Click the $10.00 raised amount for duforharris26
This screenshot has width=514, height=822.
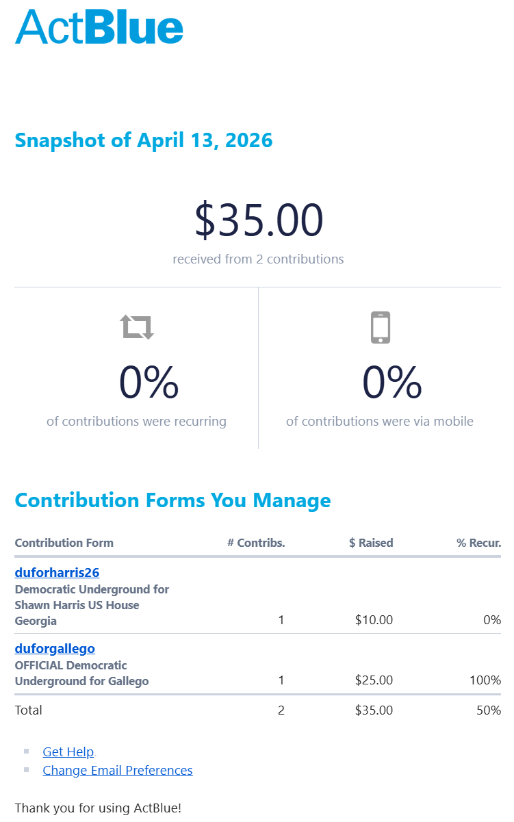[x=374, y=620]
